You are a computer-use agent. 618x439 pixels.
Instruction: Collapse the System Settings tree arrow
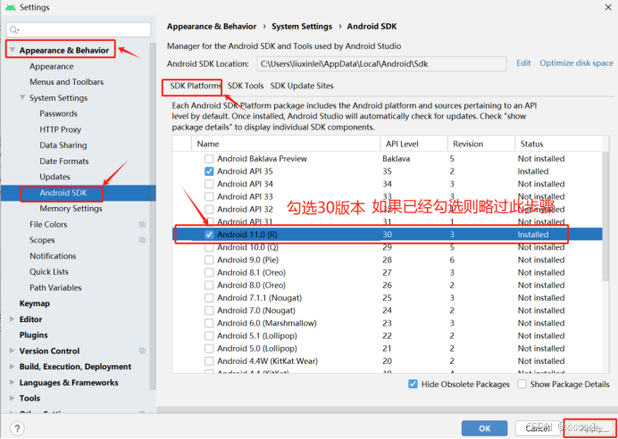tap(22, 97)
